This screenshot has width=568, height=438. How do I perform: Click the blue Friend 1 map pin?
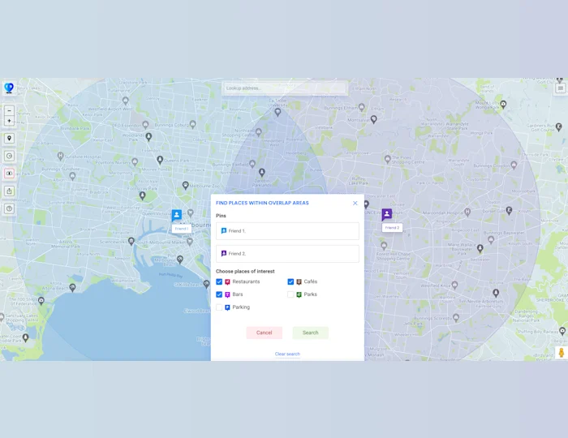(176, 215)
